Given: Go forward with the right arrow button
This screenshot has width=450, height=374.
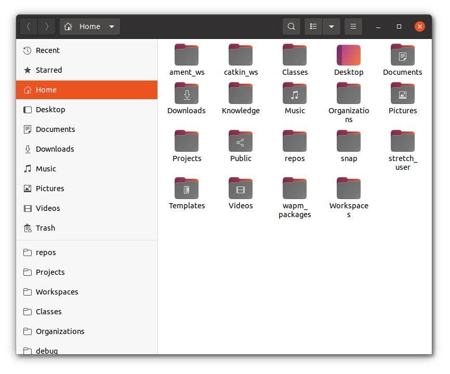Looking at the screenshot, I should [47, 26].
